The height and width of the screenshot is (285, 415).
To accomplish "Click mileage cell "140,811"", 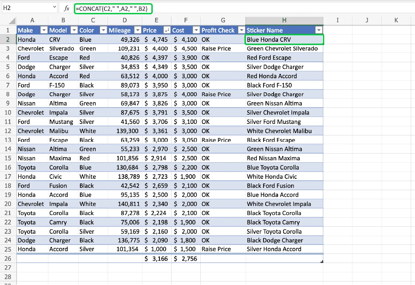I will click(x=125, y=204).
